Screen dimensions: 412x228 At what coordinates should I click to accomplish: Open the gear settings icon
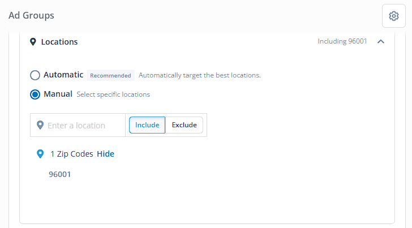[394, 16]
